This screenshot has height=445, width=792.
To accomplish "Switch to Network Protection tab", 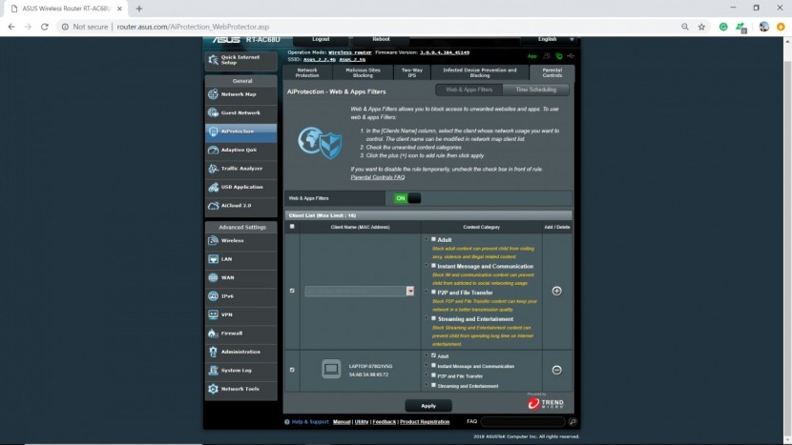I will click(x=307, y=72).
